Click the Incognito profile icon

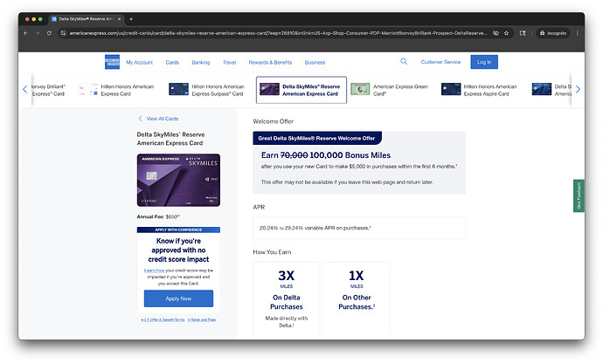click(x=552, y=32)
